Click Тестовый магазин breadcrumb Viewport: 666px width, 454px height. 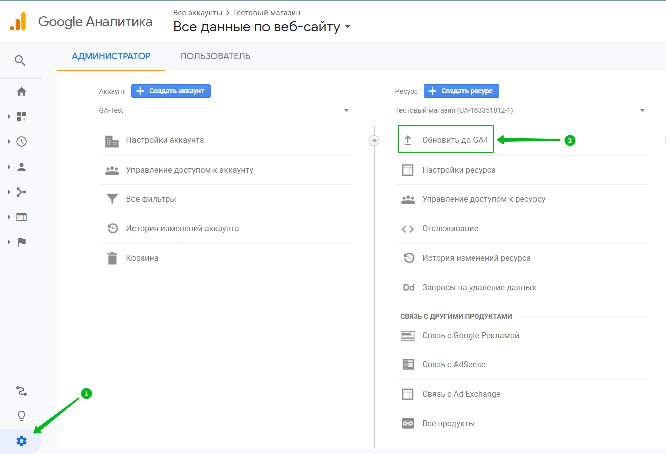[267, 13]
